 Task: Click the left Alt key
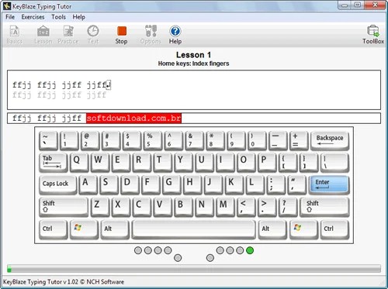[115, 229]
